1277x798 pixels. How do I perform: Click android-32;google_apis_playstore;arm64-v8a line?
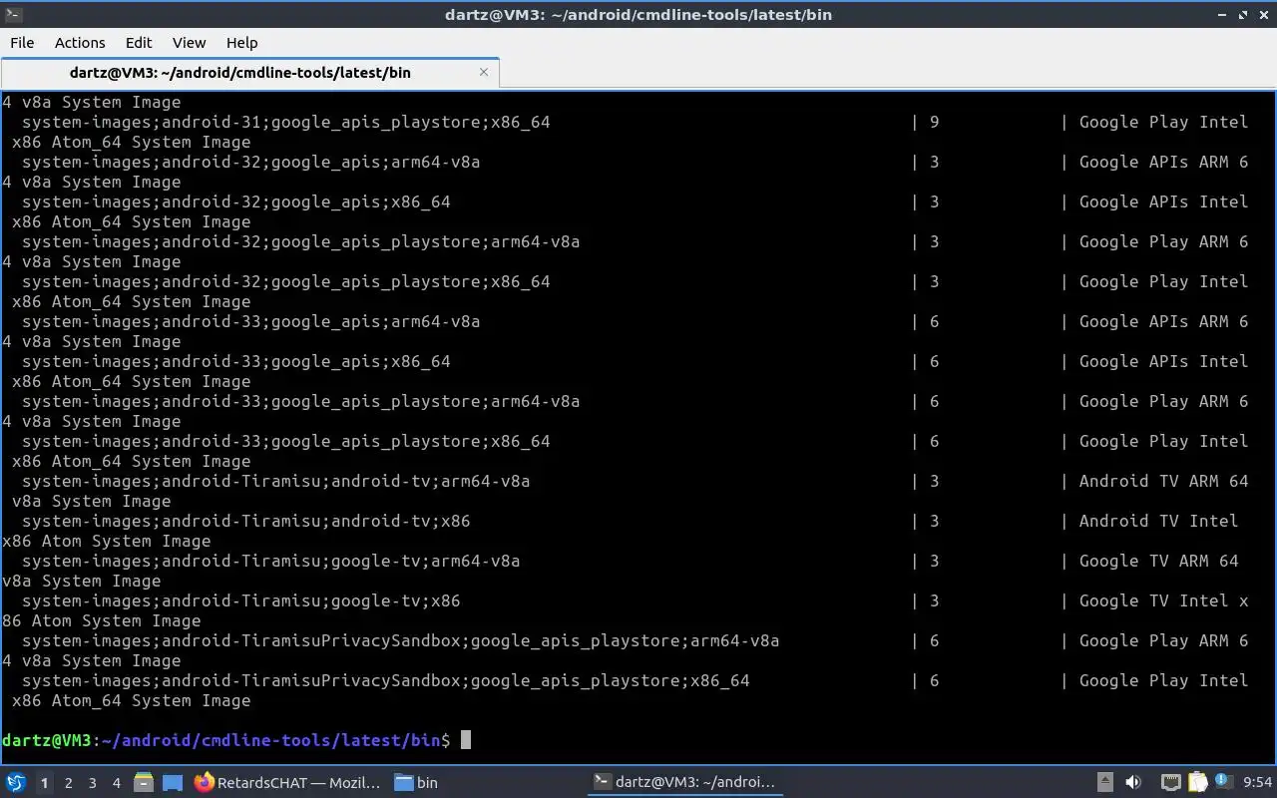click(300, 241)
